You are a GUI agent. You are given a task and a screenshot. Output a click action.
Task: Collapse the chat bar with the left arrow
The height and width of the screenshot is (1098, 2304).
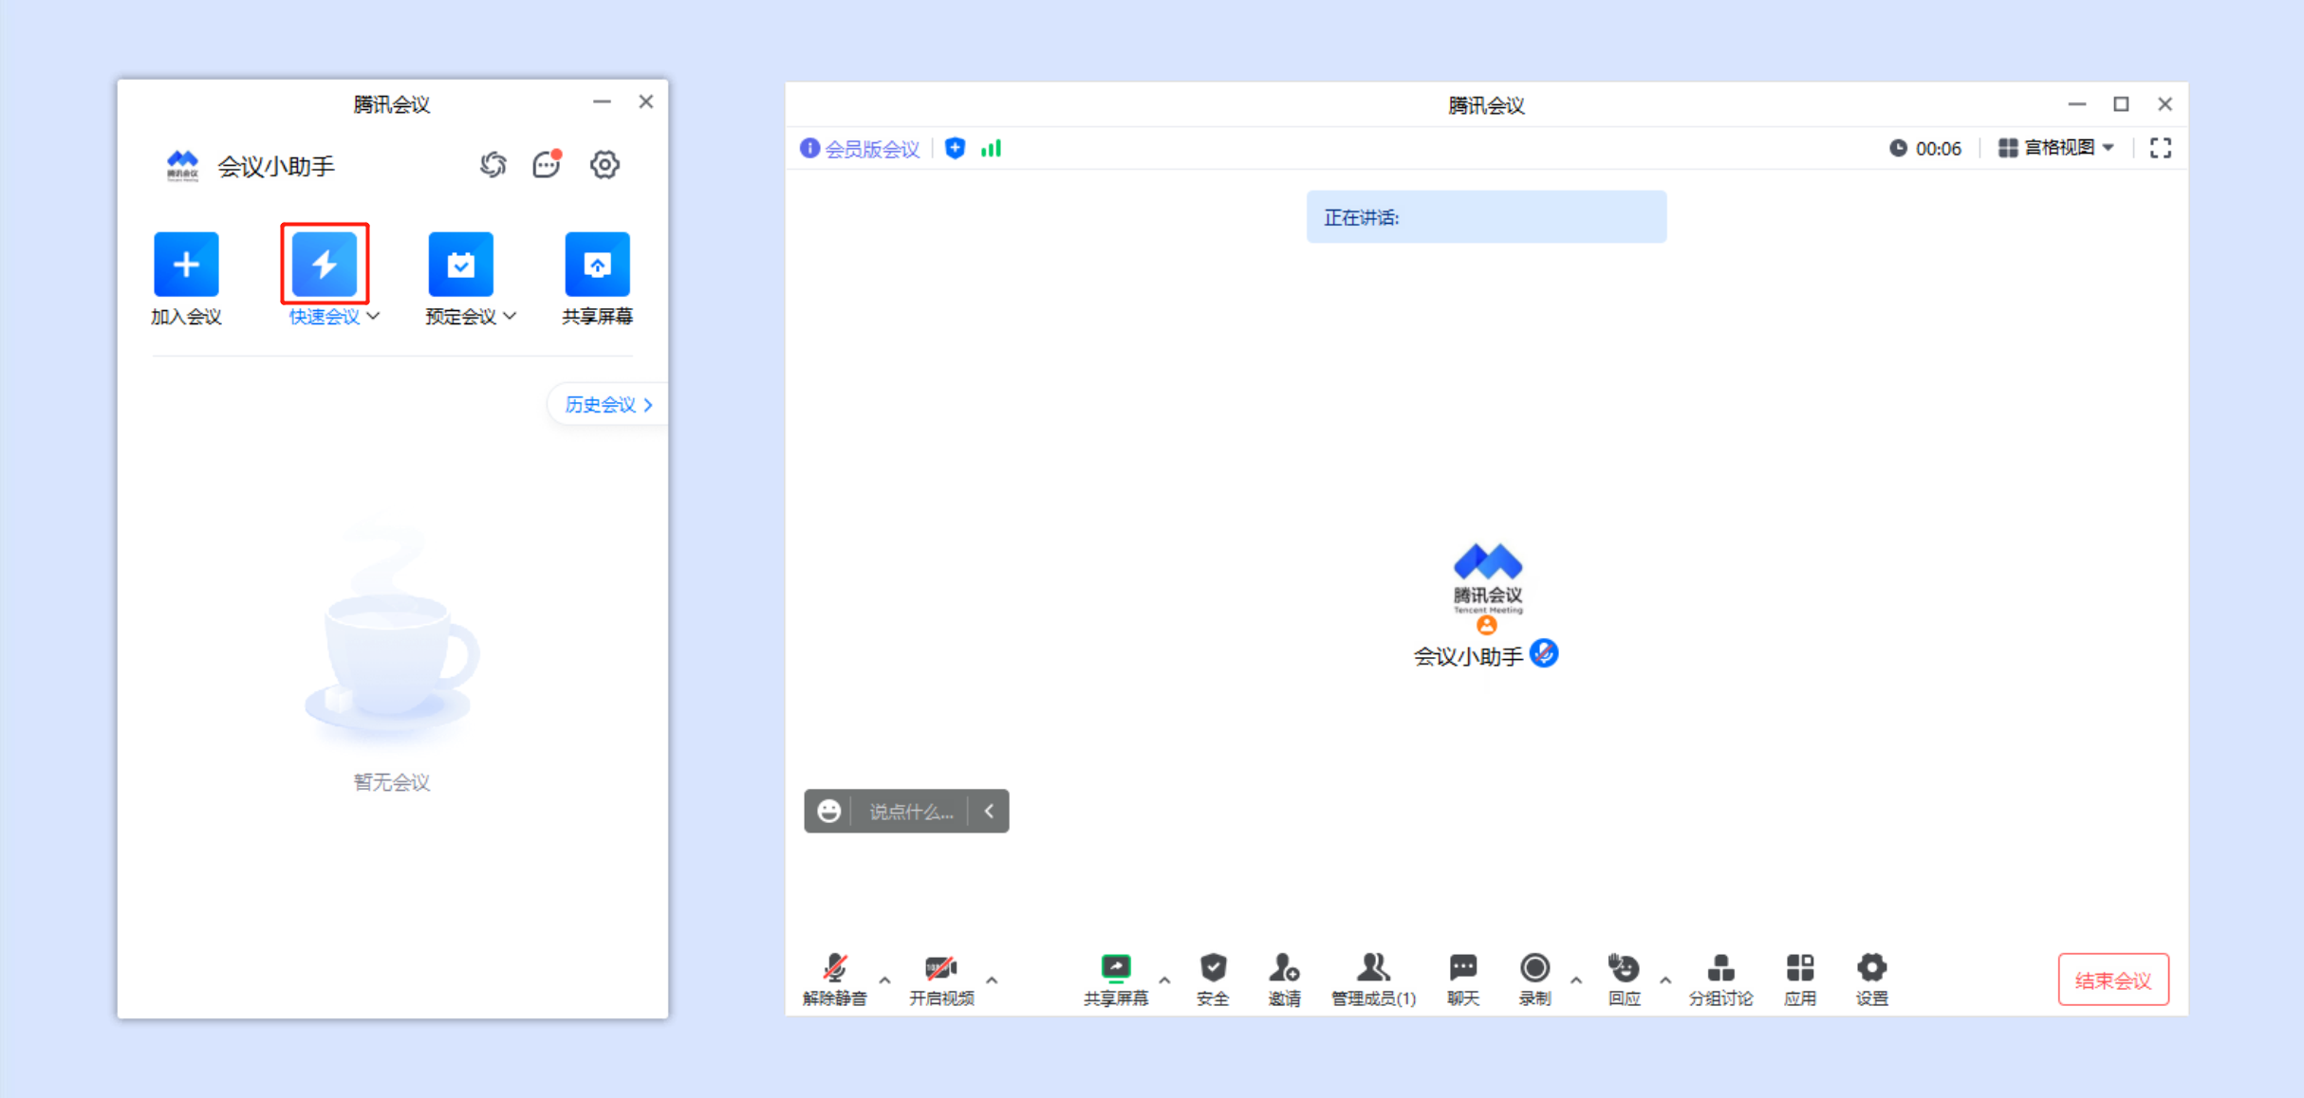[989, 812]
